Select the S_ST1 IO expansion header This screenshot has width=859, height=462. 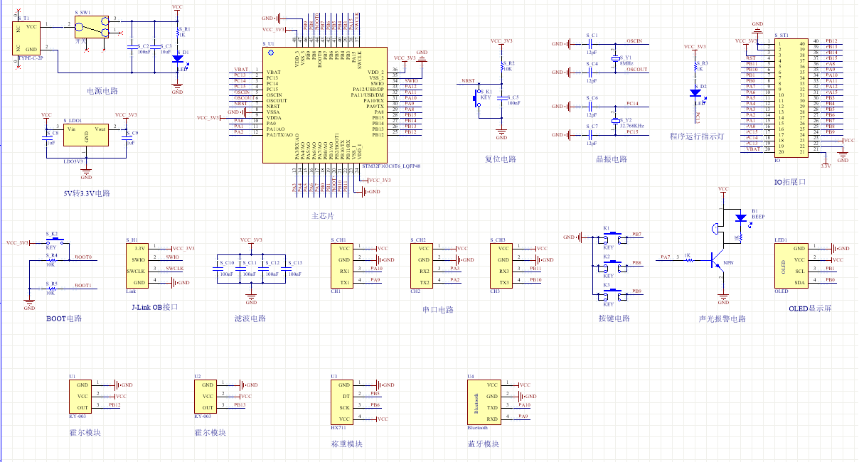point(791,98)
